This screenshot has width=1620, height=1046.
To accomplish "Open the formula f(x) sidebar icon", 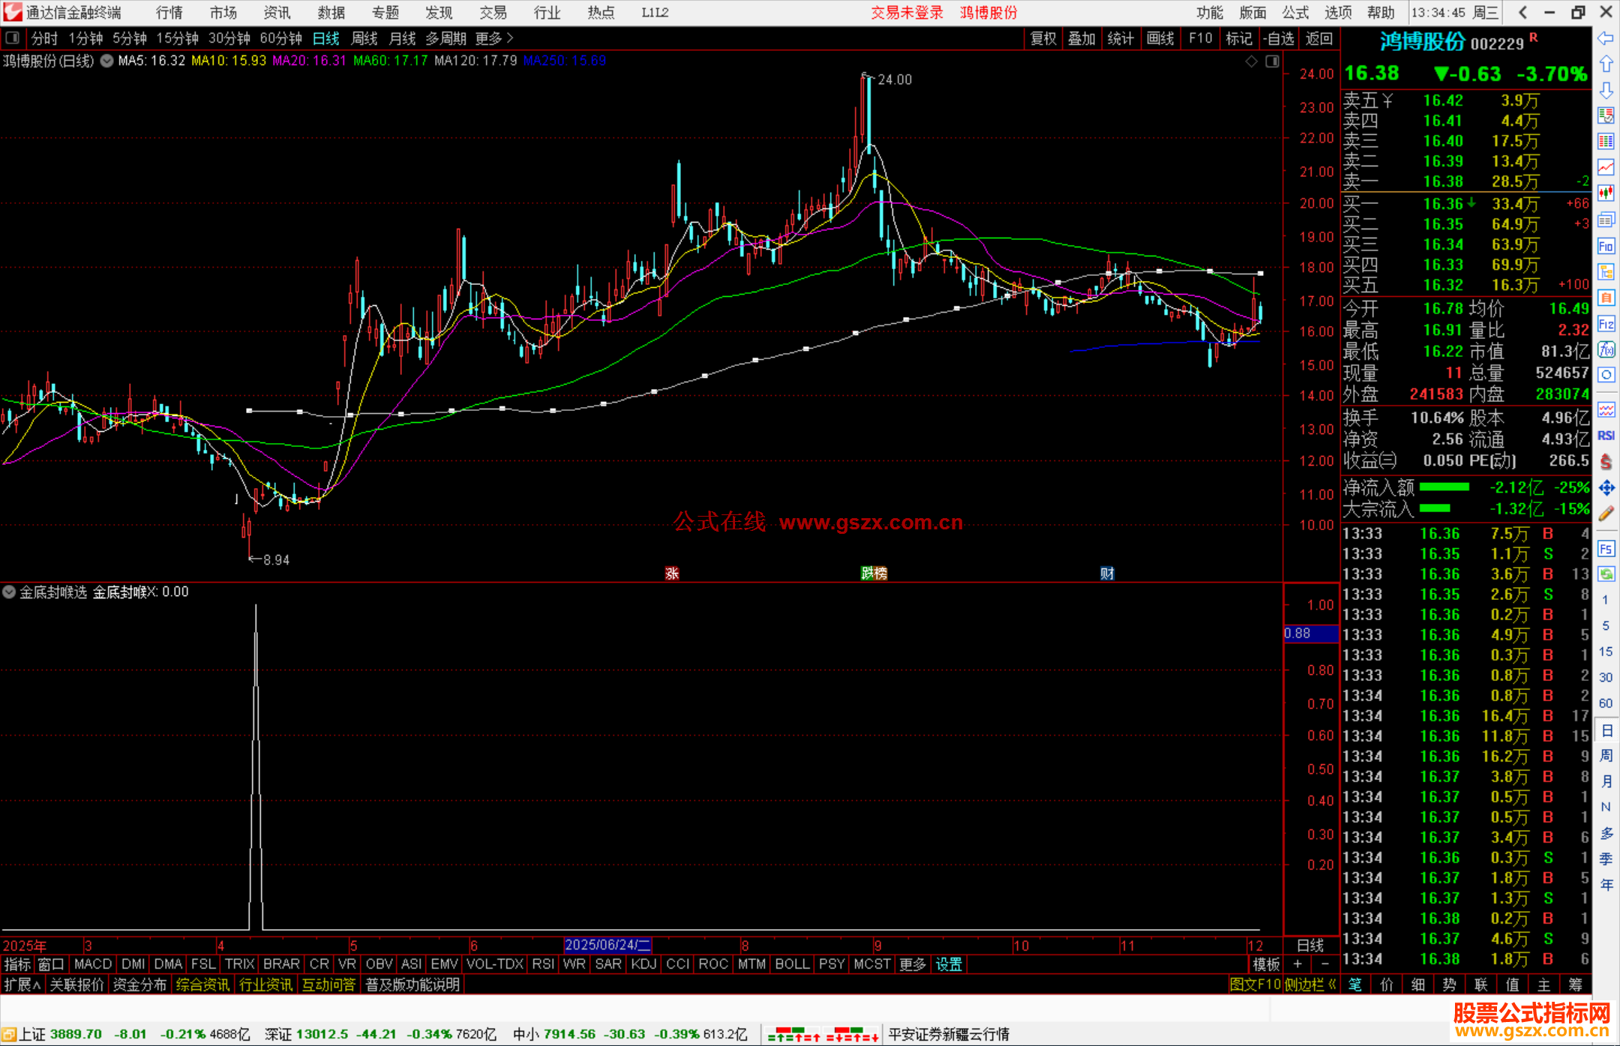I will pos(1606,349).
